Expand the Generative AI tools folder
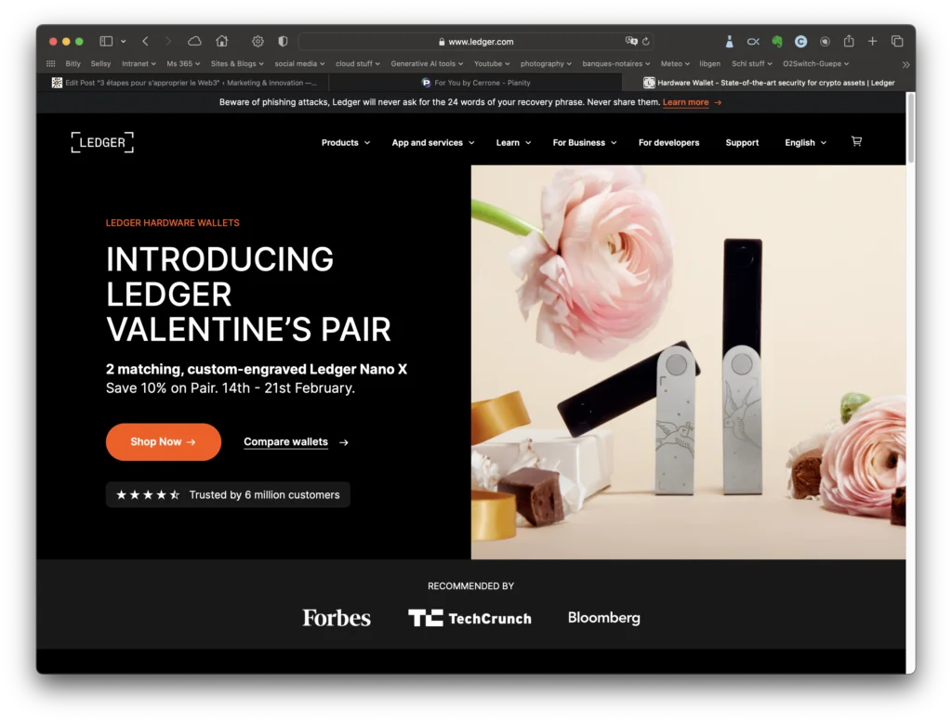Image resolution: width=952 pixels, height=722 pixels. [x=427, y=64]
